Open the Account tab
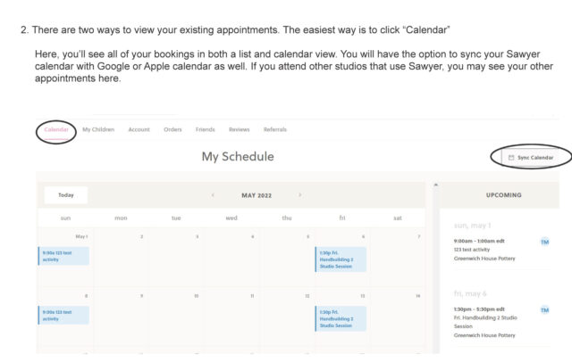This screenshot has width=572, height=362. [x=139, y=129]
